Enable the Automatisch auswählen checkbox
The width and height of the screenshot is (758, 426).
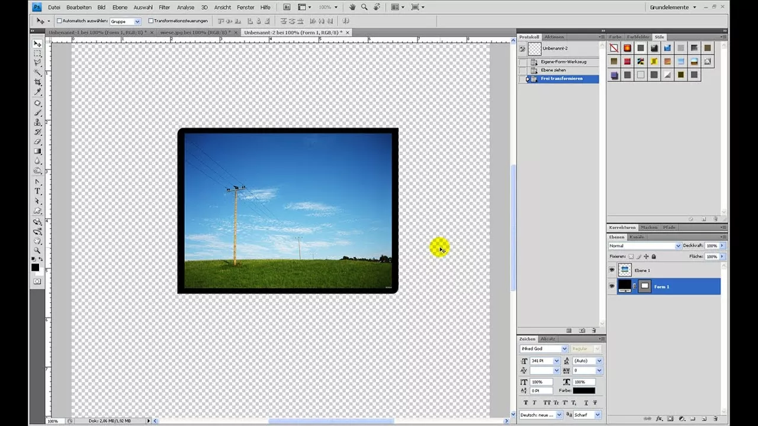(59, 20)
